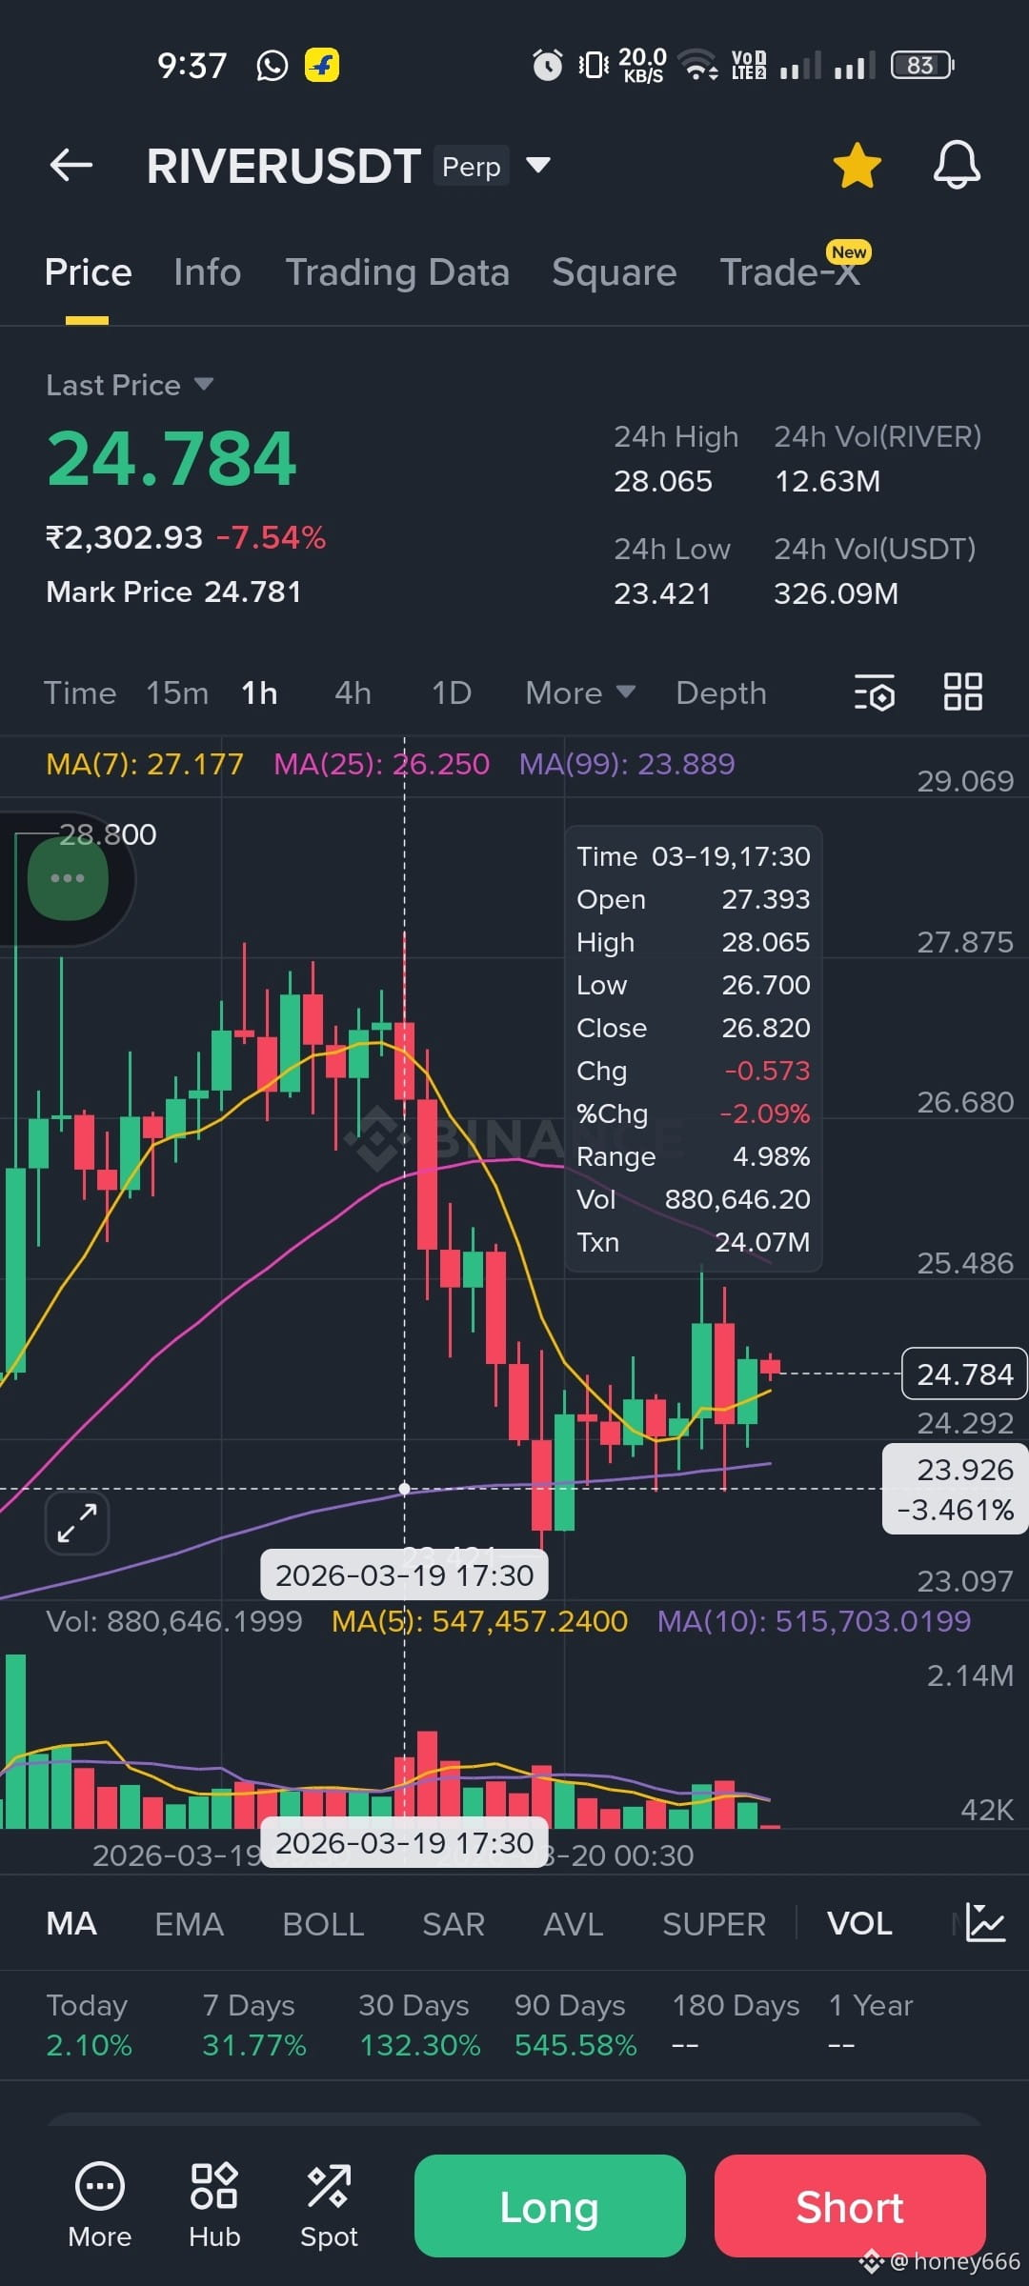
Task: Open chart indicator settings icon
Action: pos(875,692)
